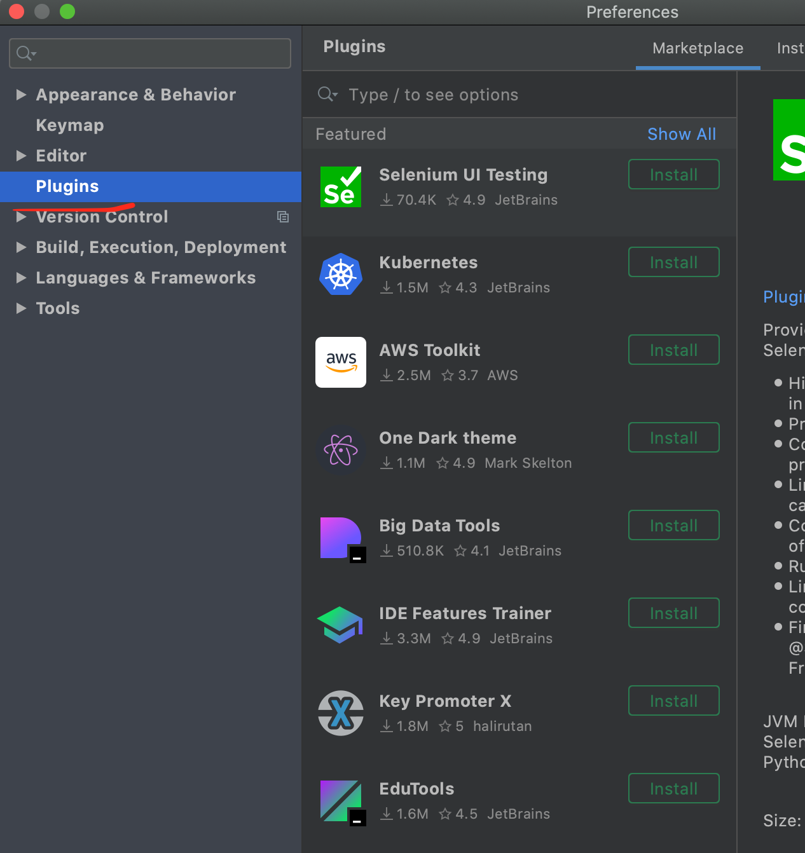Click the plugin search magnifier icon

[327, 95]
